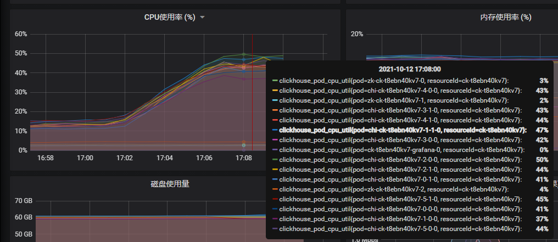Viewport: 558px width, 242px height.
Task: Click the 内存使用率 (%) panel title
Action: click(x=506, y=18)
